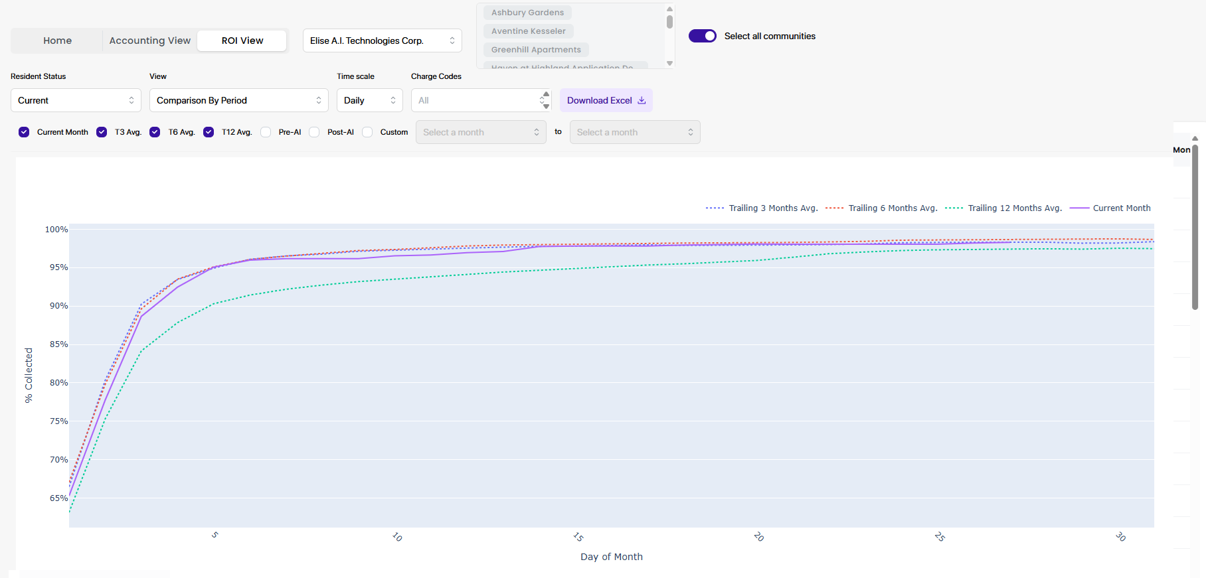The image size is (1206, 578).
Task: Select the Greenhill Apartments community tag
Action: coord(536,50)
